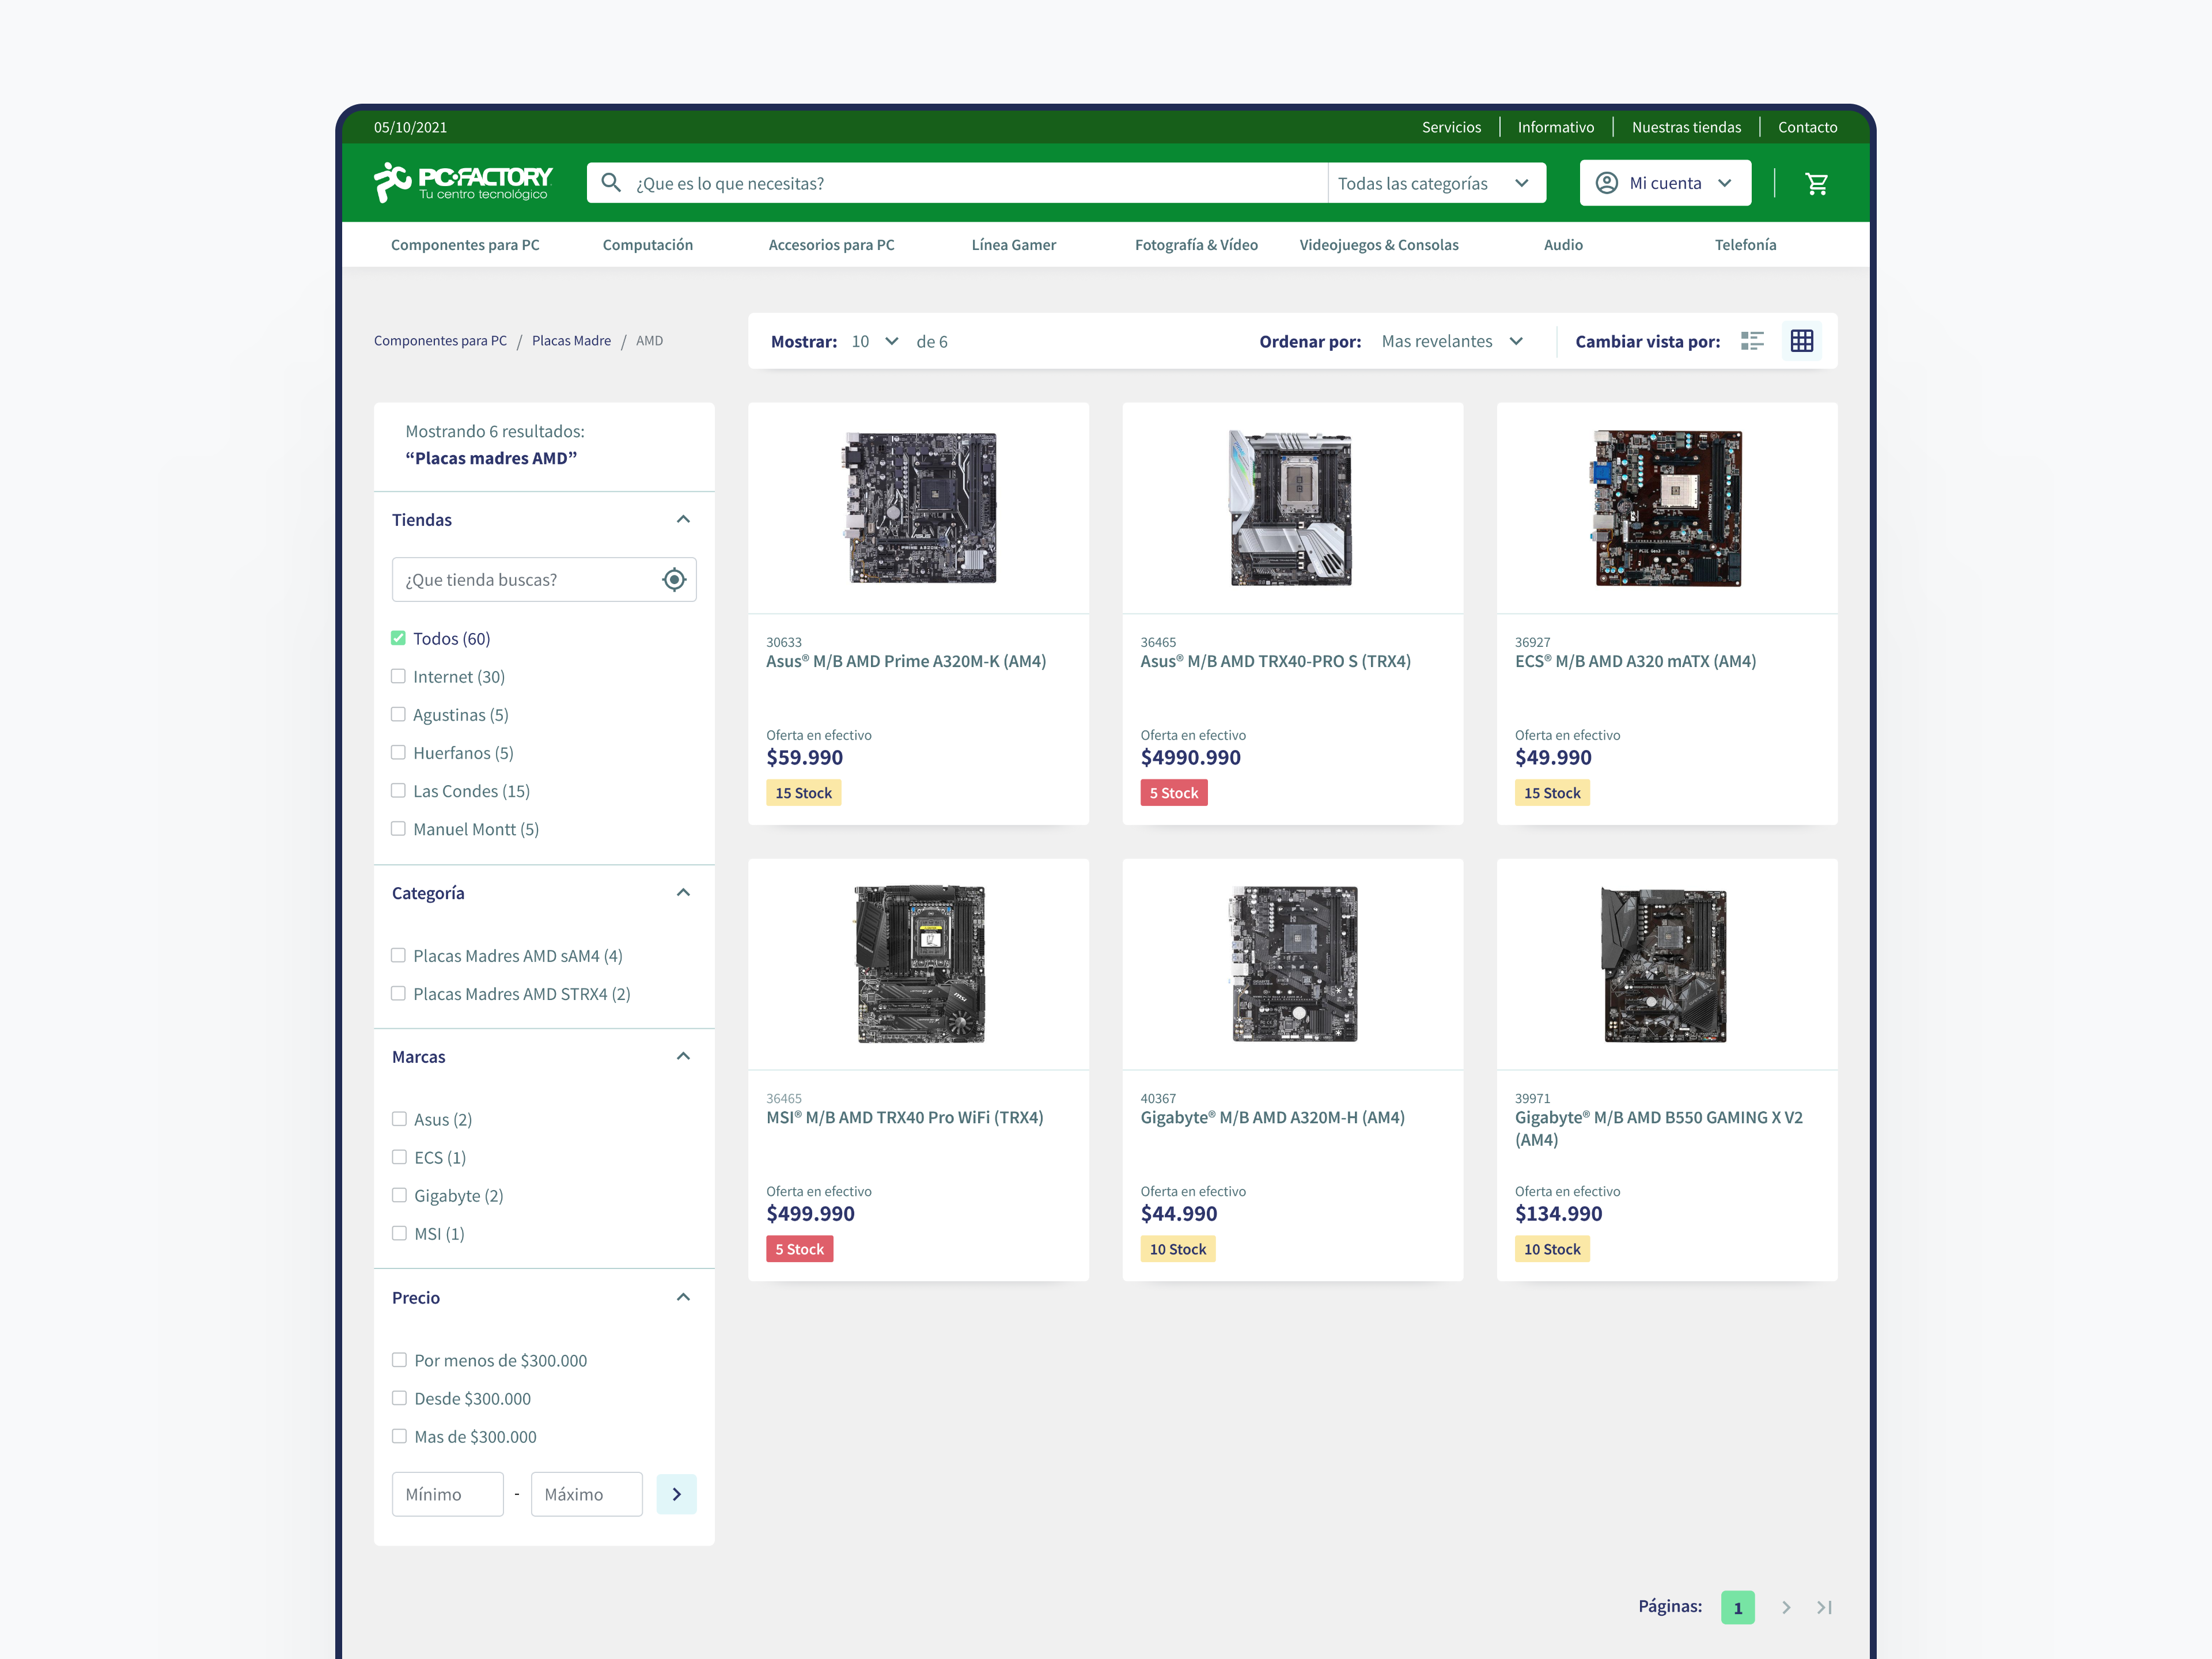Apply price range arrow button
Image resolution: width=2212 pixels, height=1659 pixels.
pyautogui.click(x=676, y=1494)
